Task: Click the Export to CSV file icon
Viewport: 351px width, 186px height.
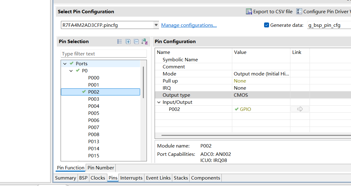Action: [x=249, y=11]
